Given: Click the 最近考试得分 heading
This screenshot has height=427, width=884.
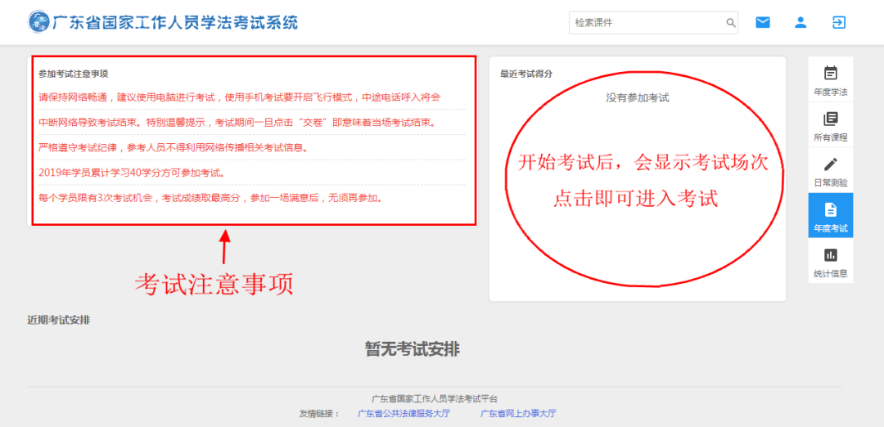Looking at the screenshot, I should point(526,74).
